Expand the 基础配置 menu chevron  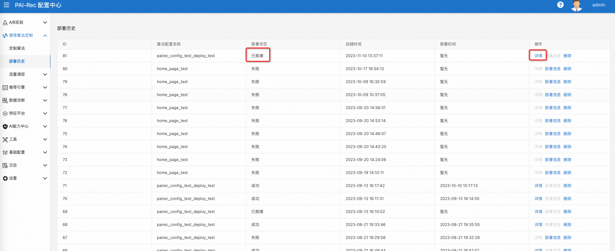point(45,152)
